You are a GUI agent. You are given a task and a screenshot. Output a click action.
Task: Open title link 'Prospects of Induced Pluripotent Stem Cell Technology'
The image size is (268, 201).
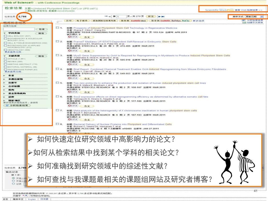point(125,28)
